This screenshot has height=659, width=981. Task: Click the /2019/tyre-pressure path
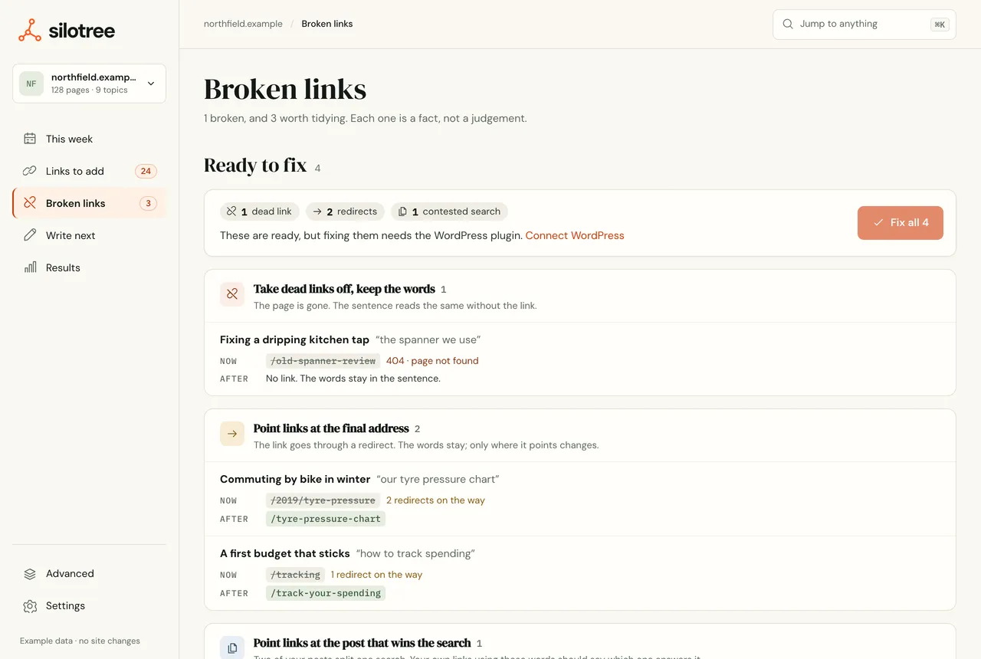click(323, 500)
